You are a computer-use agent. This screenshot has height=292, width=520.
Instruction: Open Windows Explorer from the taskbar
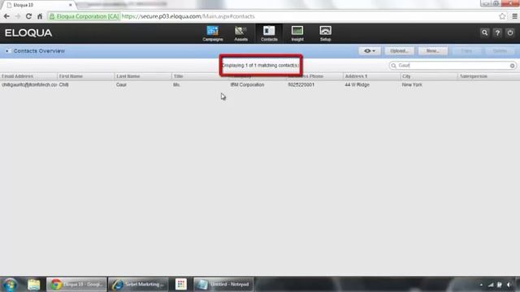coord(34,285)
